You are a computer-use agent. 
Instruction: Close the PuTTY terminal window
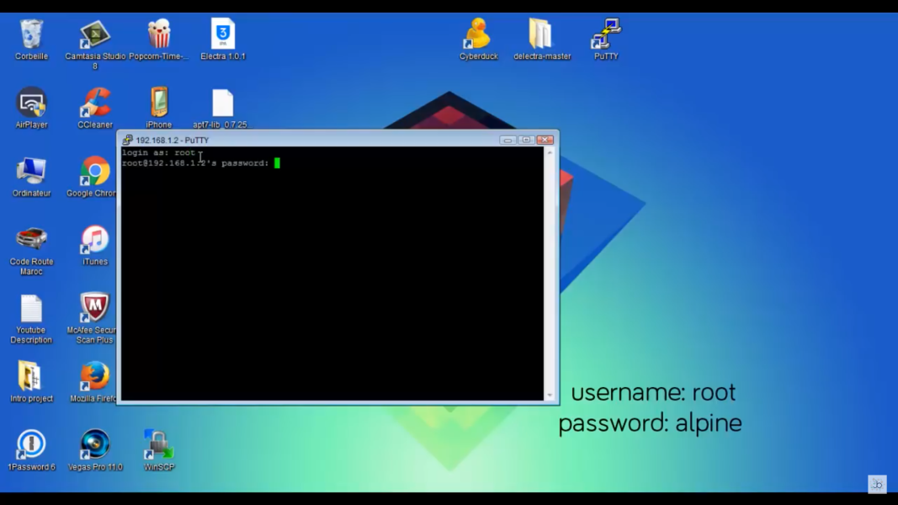[545, 140]
